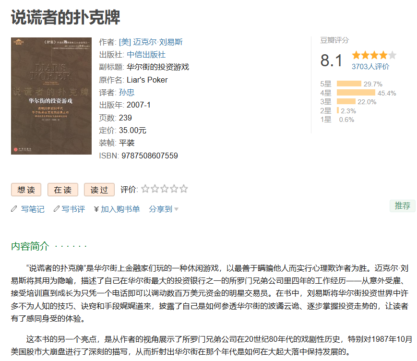This screenshot has height=361, width=417.
Task: Open the 写书评 link
Action: tap(73, 209)
